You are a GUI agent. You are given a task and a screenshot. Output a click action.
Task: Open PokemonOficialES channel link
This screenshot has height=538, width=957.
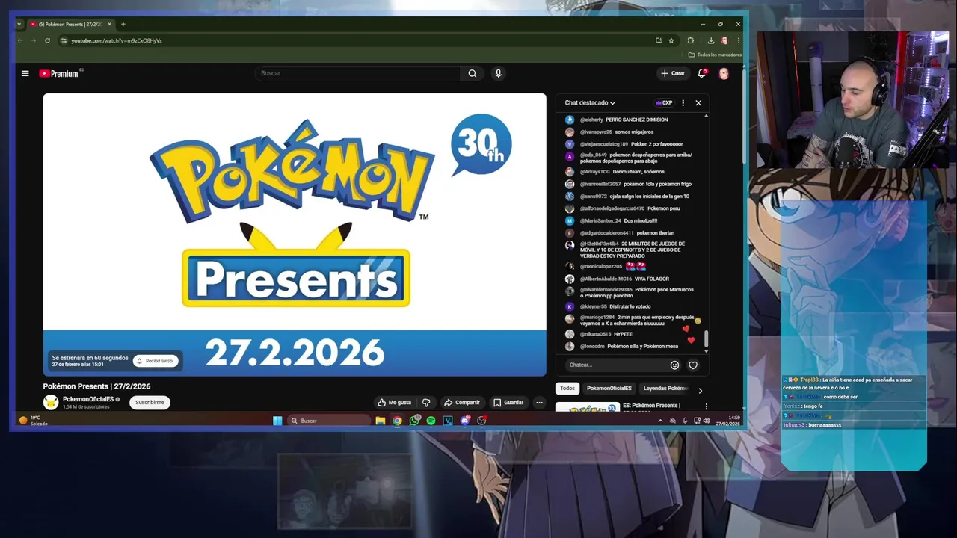coord(88,399)
